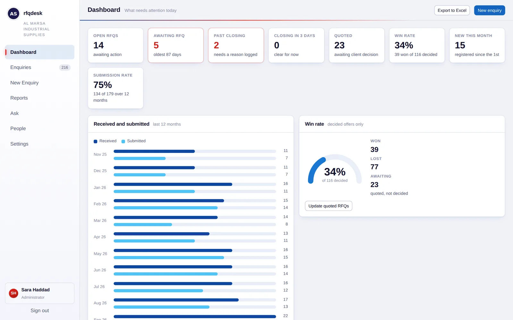This screenshot has height=320, width=513.
Task: Open the Quoted card
Action: pyautogui.click(x=357, y=45)
